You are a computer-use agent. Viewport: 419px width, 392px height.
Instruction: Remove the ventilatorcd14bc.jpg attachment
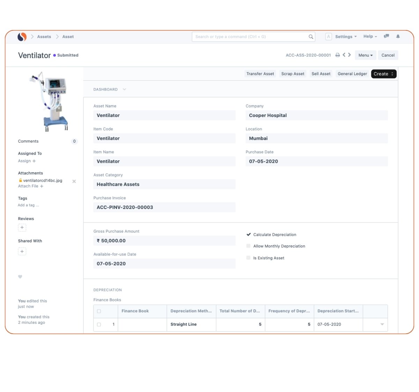click(x=74, y=181)
